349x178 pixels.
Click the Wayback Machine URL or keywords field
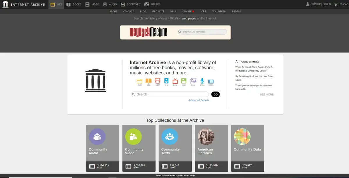click(x=202, y=32)
